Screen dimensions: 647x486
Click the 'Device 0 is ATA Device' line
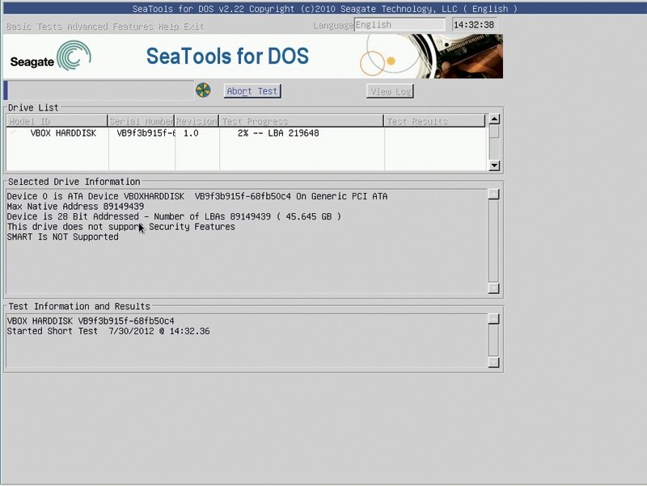[197, 196]
